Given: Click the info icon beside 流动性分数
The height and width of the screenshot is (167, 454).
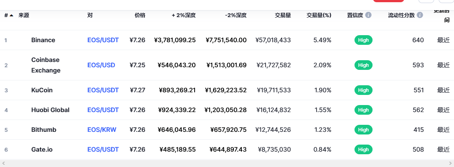Looking at the screenshot, I should tap(420, 15).
